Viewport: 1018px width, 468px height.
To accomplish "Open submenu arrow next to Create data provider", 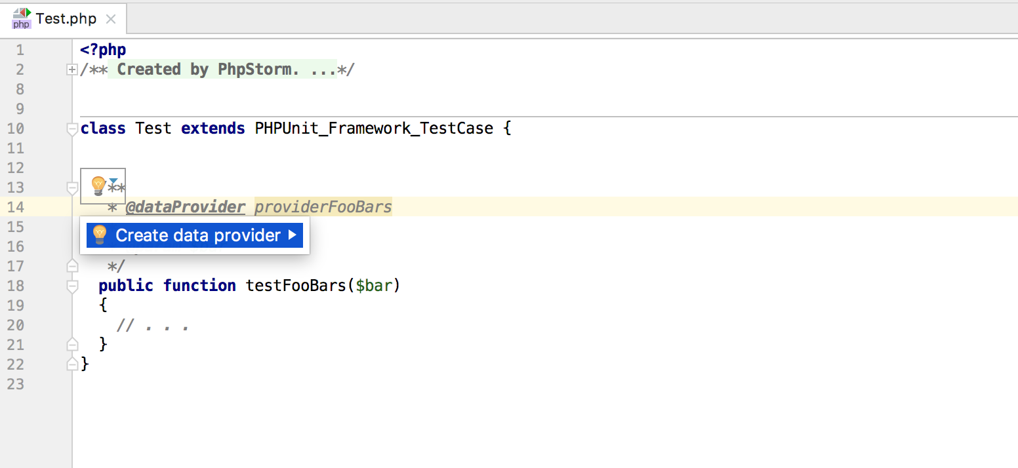I will point(293,235).
